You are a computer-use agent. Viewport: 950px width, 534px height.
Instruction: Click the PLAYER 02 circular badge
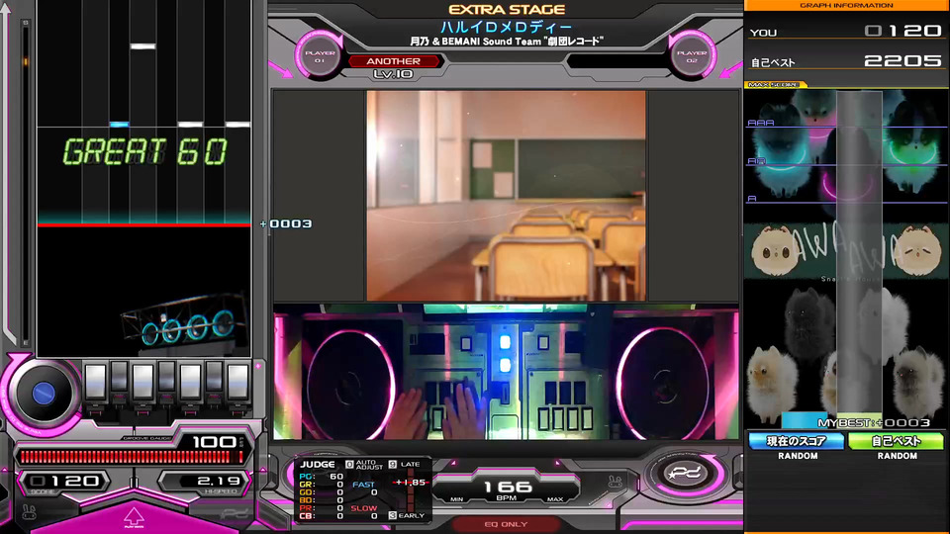[692, 56]
